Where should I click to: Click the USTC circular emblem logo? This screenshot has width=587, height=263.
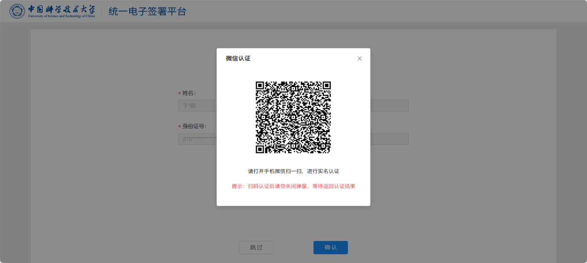pos(18,11)
